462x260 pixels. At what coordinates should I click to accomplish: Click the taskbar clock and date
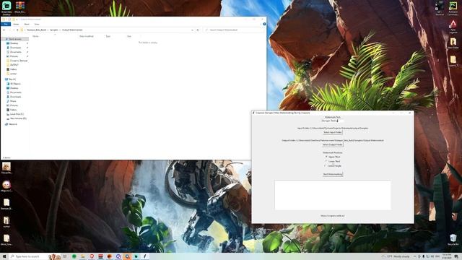coord(447,256)
